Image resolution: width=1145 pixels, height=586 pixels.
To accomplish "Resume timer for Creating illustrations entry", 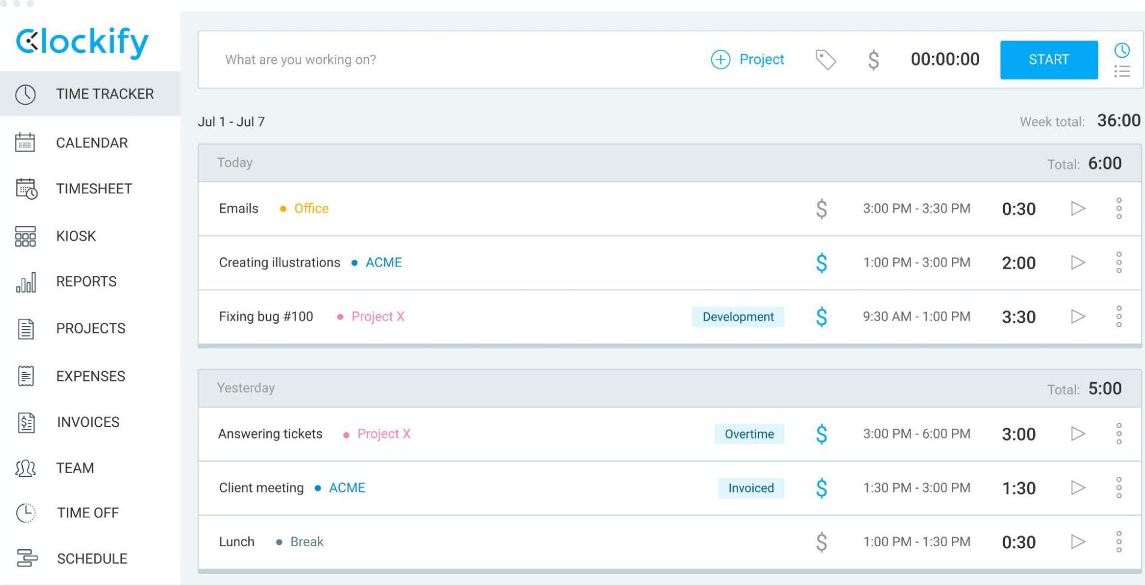I will 1078,262.
